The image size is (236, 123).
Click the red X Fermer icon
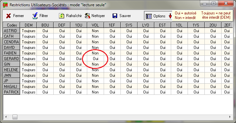tap(9, 16)
